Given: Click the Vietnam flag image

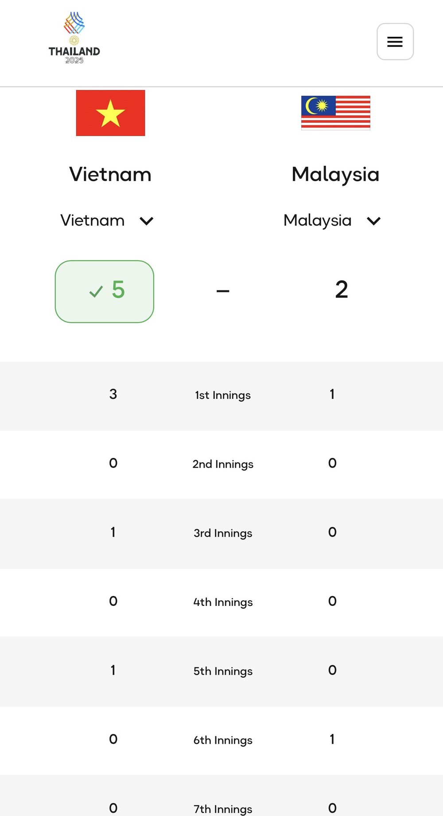Looking at the screenshot, I should pos(110,113).
